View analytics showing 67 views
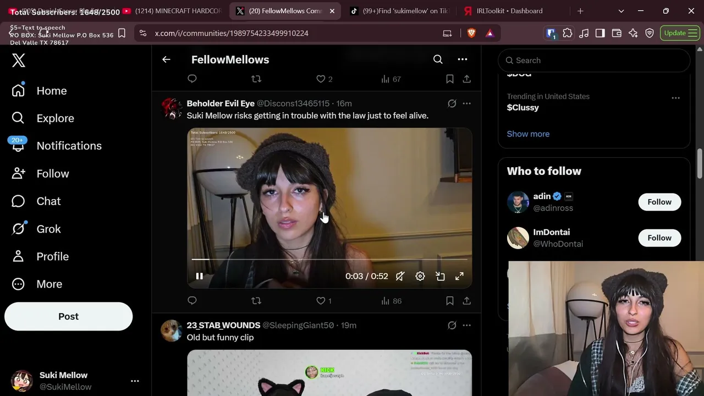Image resolution: width=704 pixels, height=396 pixels. click(391, 79)
